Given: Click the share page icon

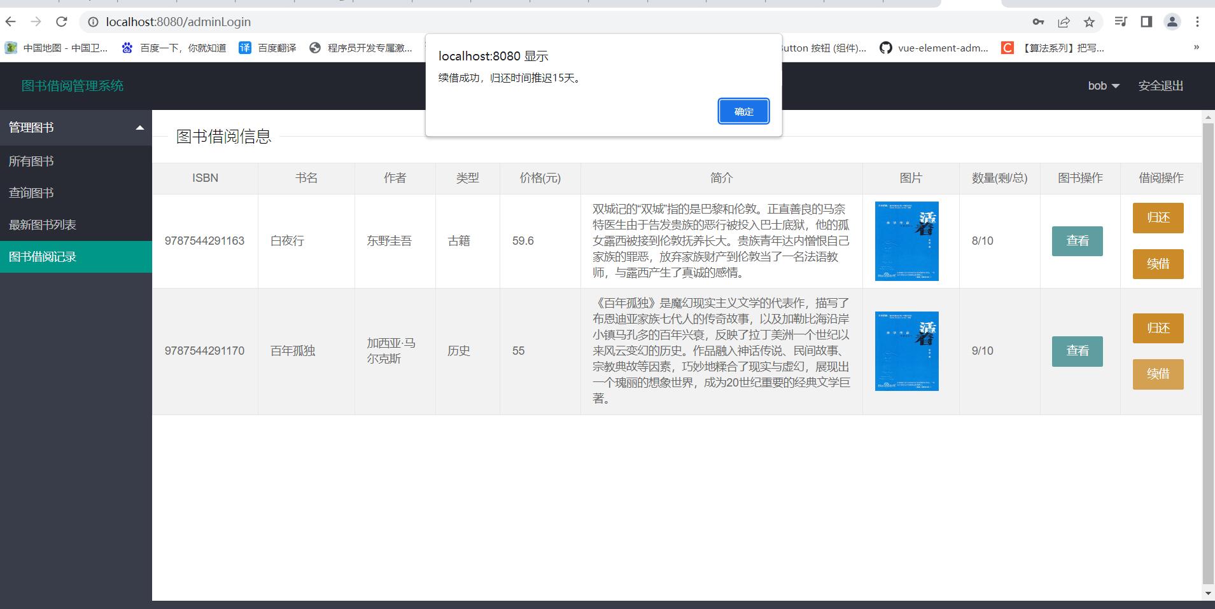Looking at the screenshot, I should pyautogui.click(x=1064, y=22).
